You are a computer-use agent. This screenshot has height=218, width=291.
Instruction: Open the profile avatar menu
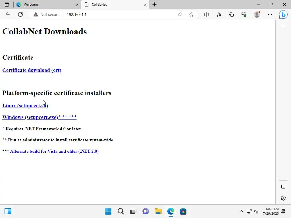pos(257,14)
